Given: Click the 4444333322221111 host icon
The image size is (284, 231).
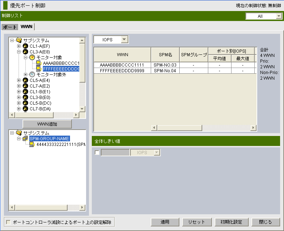Looking at the screenshot, I should [32, 144].
